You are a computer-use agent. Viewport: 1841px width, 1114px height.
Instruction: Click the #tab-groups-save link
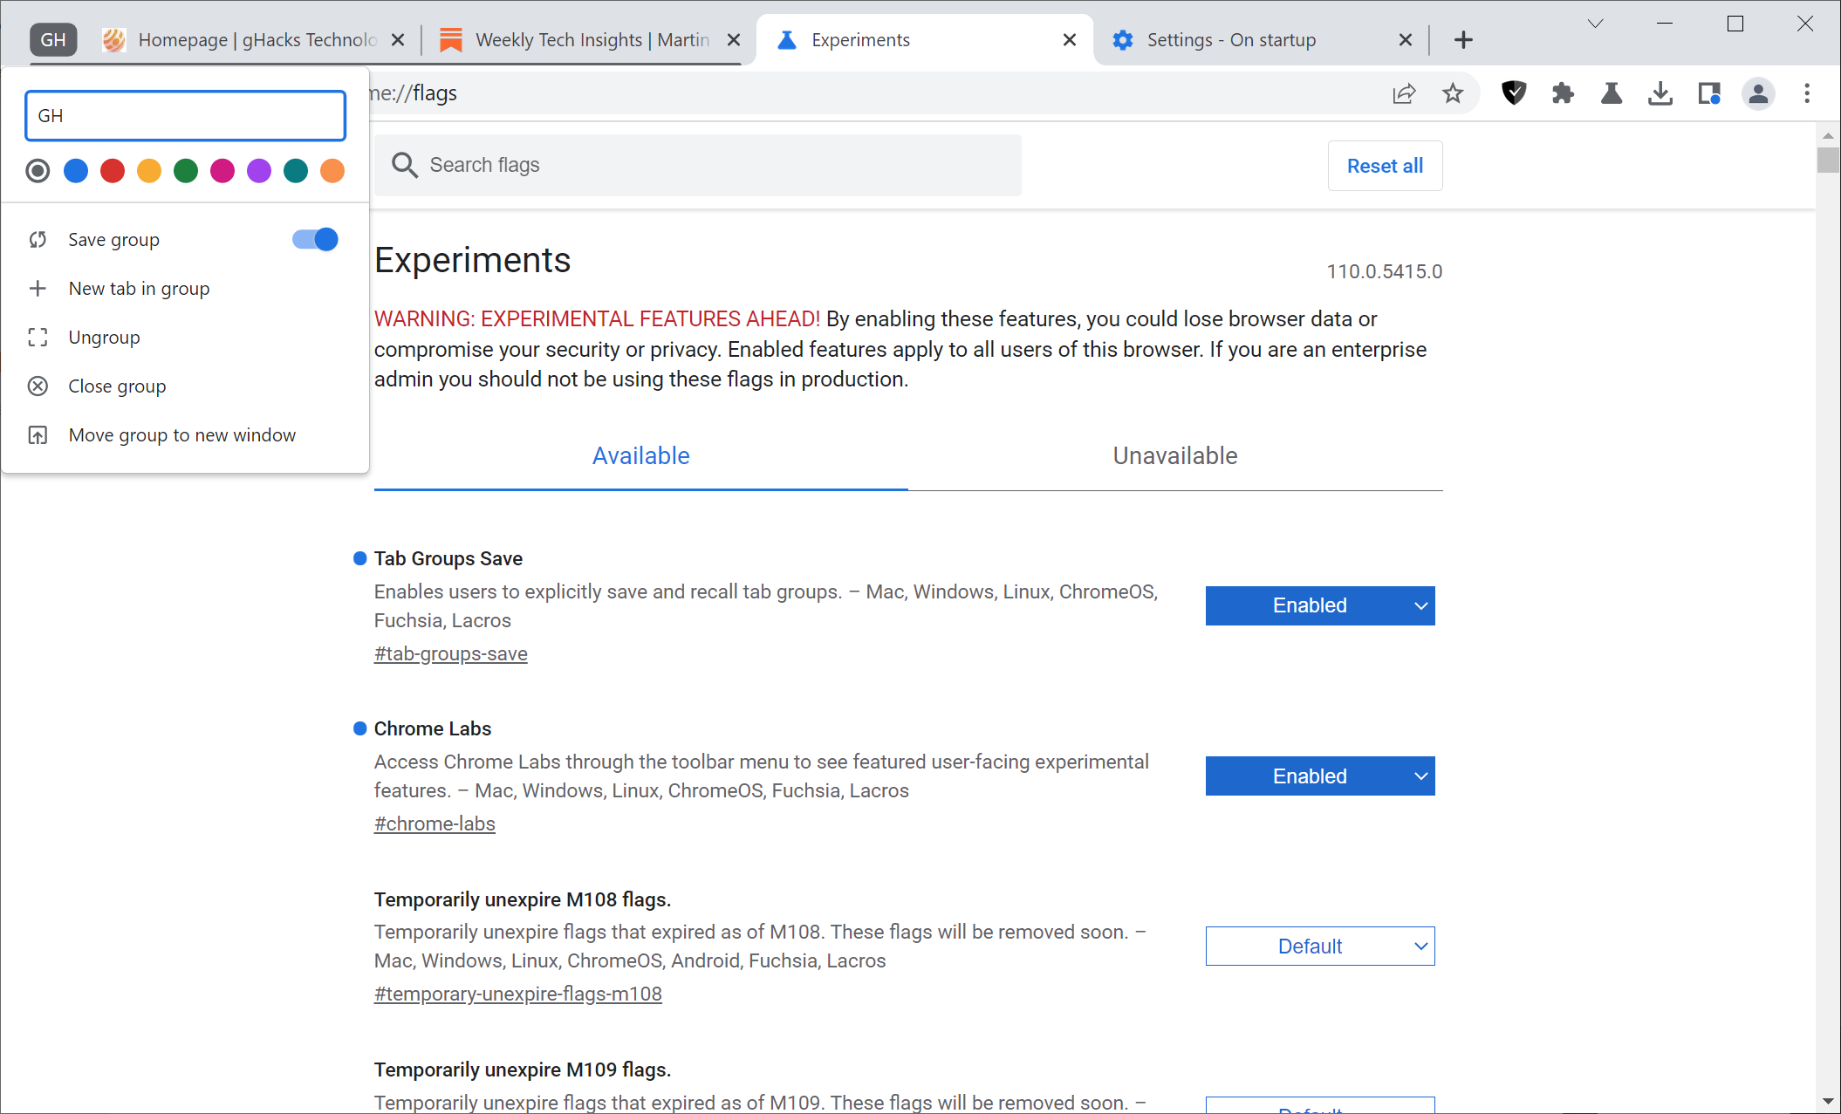(x=449, y=653)
